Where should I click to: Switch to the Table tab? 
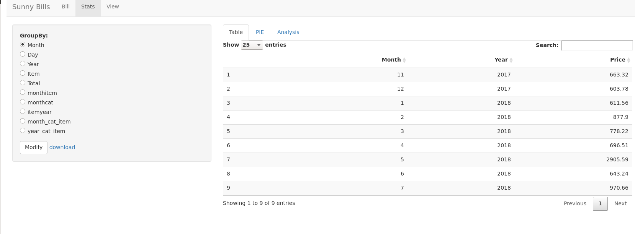[236, 32]
